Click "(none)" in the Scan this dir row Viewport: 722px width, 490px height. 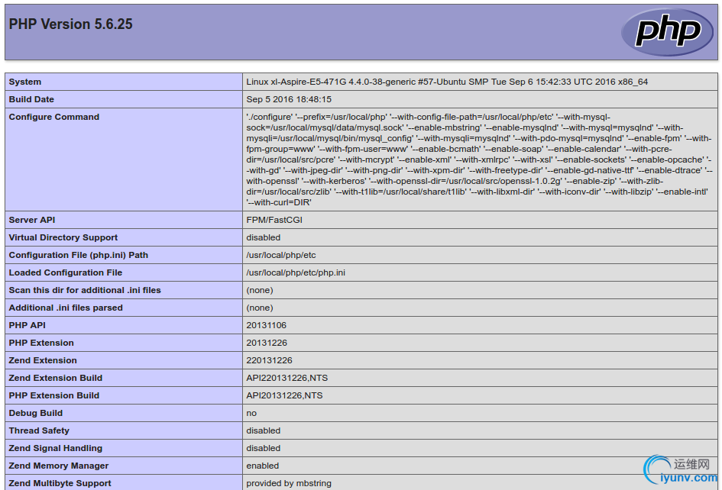pyautogui.click(x=260, y=290)
